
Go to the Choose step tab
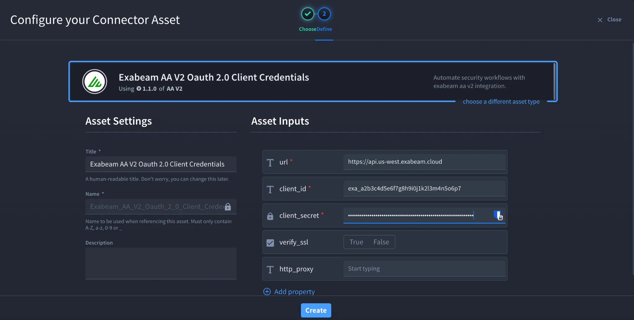[x=308, y=29]
